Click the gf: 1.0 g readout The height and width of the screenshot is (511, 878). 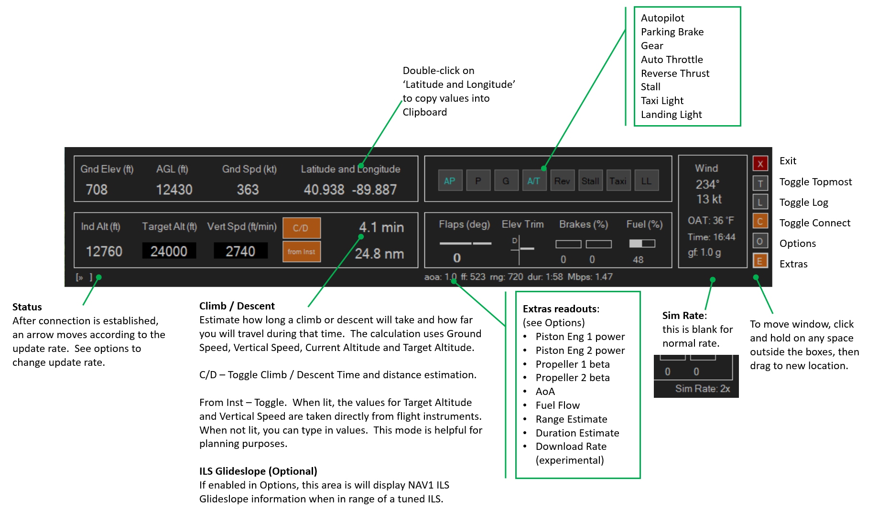click(x=705, y=253)
